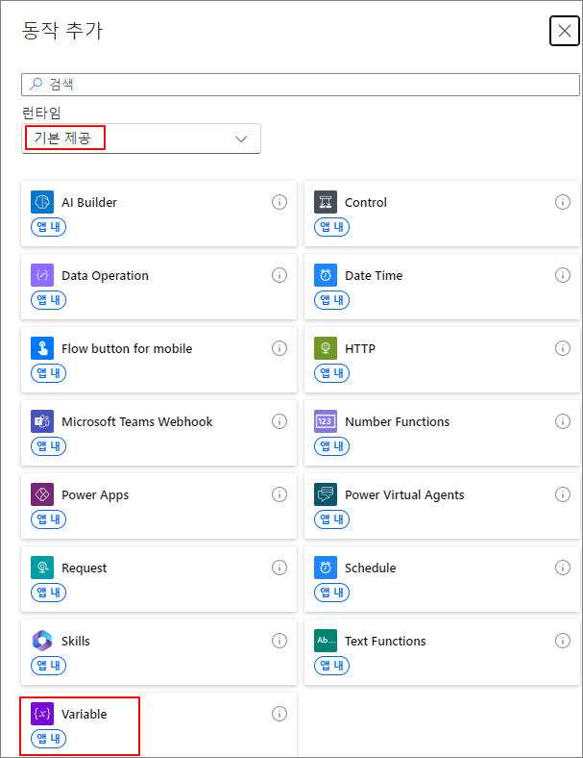View info for Power Apps
Screen dimensions: 583x758
(279, 494)
